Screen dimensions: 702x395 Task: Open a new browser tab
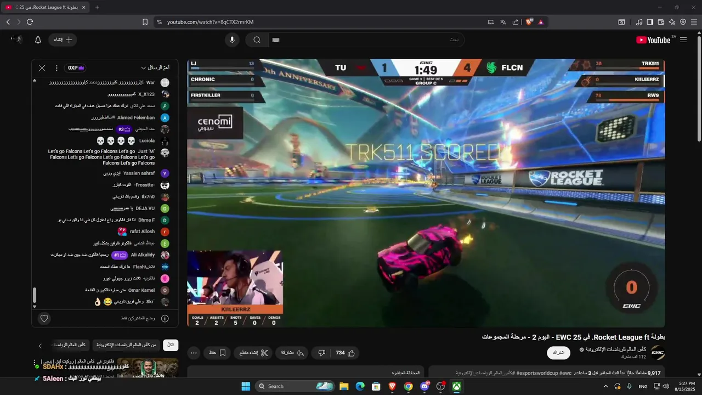pos(97,7)
